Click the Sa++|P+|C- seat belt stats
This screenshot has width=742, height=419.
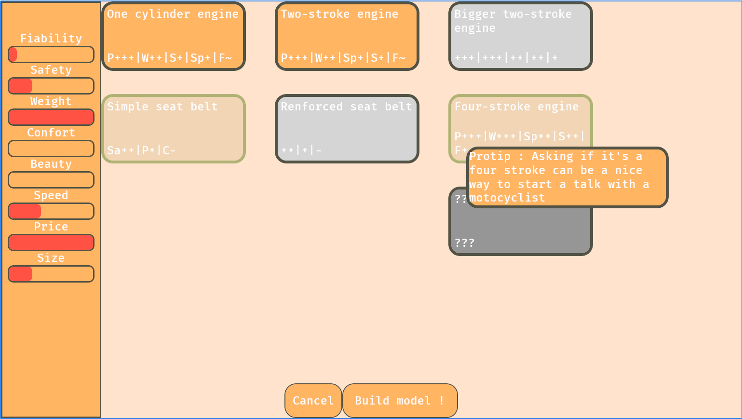pos(141,150)
